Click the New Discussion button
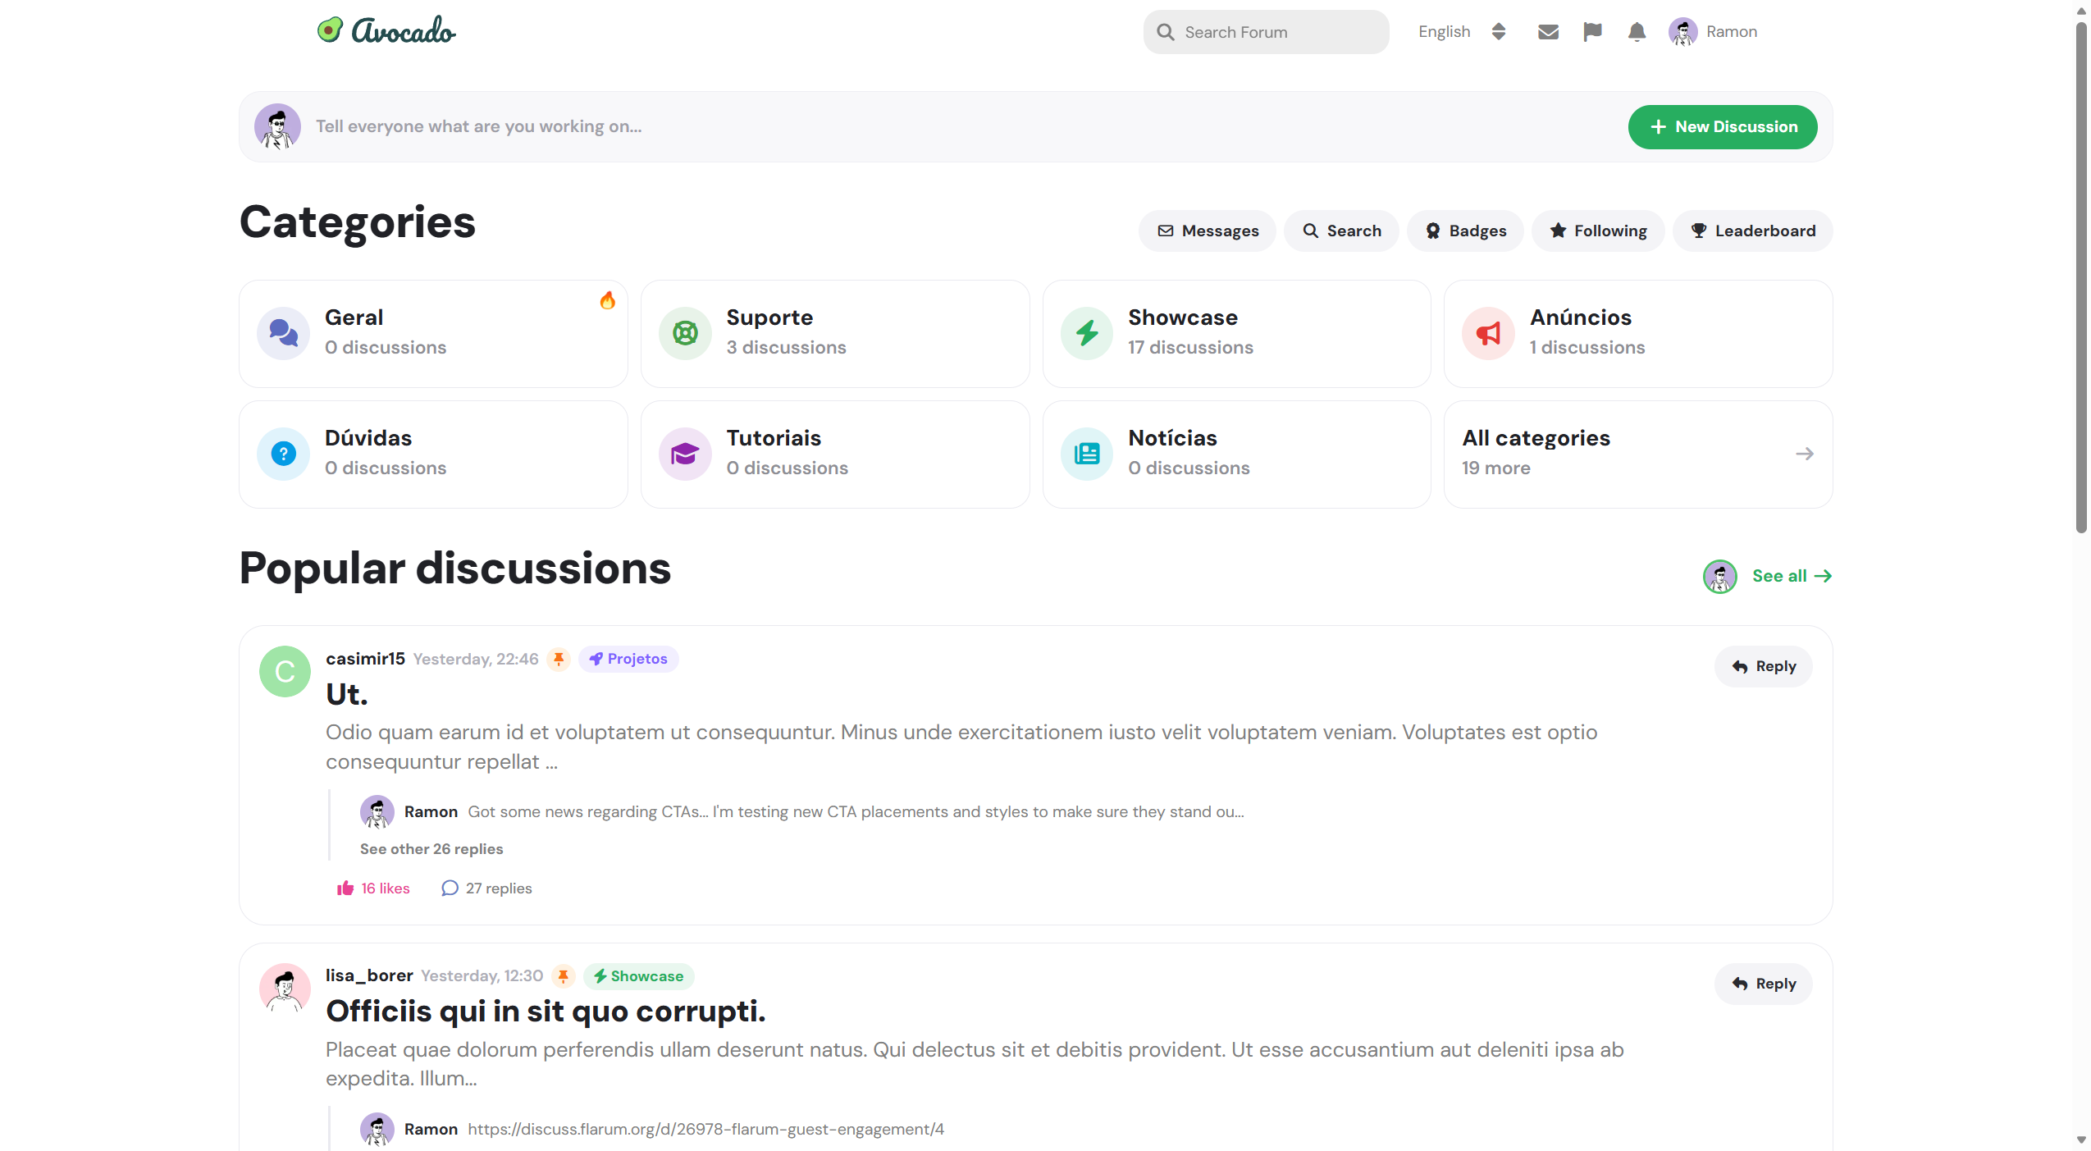Viewport: 2091px width, 1151px height. 1723,126
